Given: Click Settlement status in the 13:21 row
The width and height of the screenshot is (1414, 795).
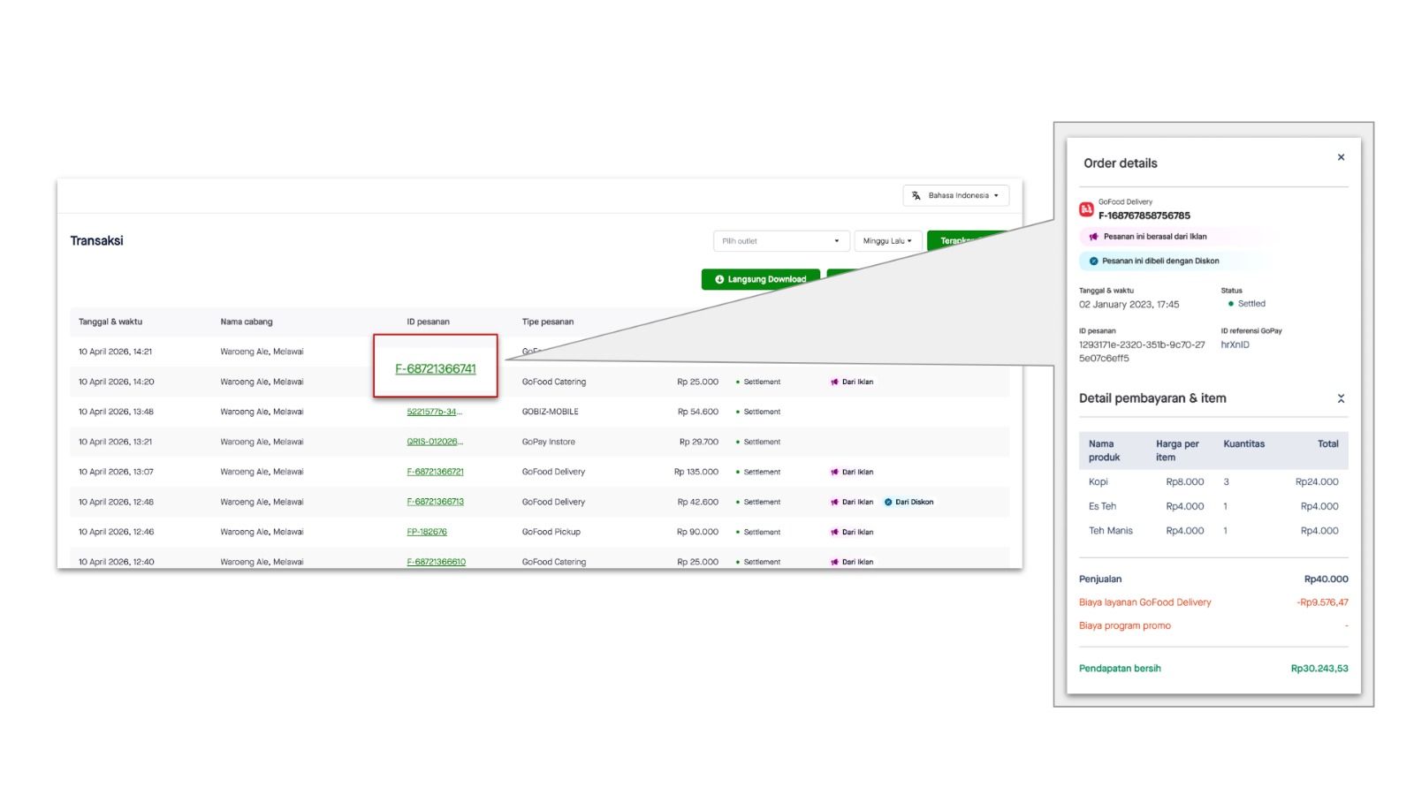Looking at the screenshot, I should (x=758, y=443).
